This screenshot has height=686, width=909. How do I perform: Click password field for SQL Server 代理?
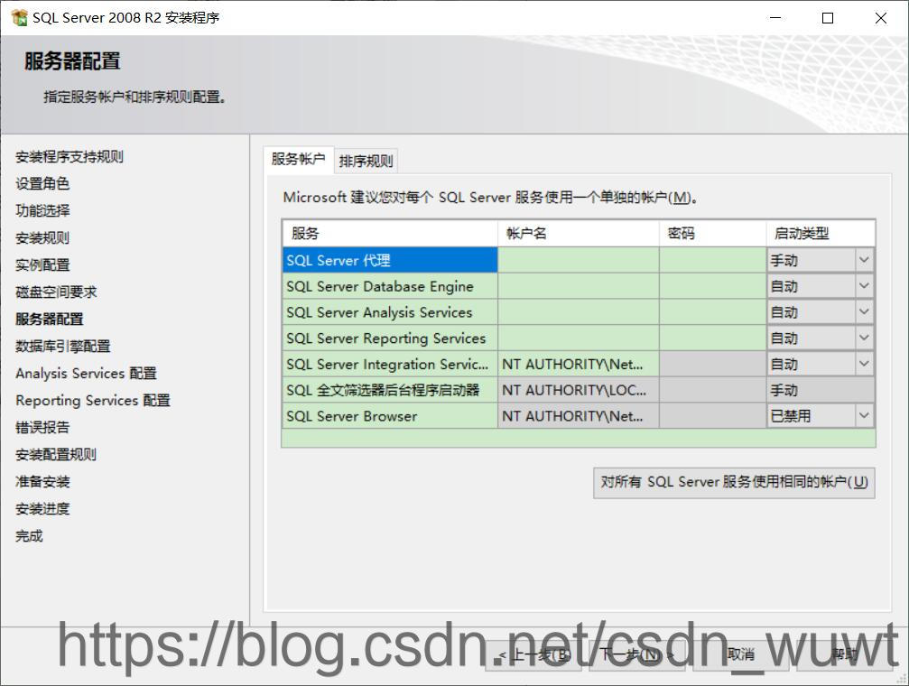point(712,260)
